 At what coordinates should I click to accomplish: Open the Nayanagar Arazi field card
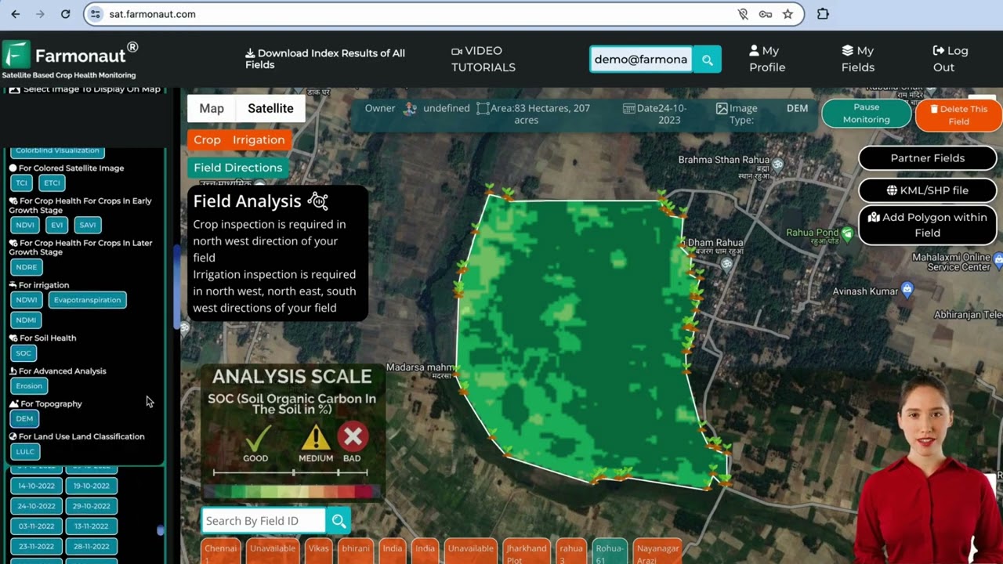[657, 551]
